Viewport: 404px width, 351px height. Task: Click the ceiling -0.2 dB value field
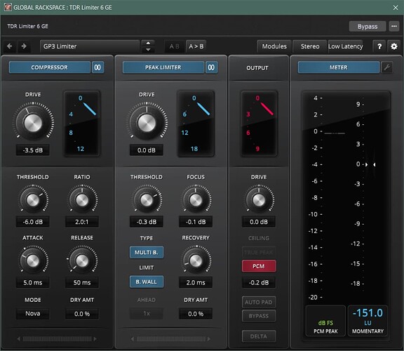tap(259, 282)
